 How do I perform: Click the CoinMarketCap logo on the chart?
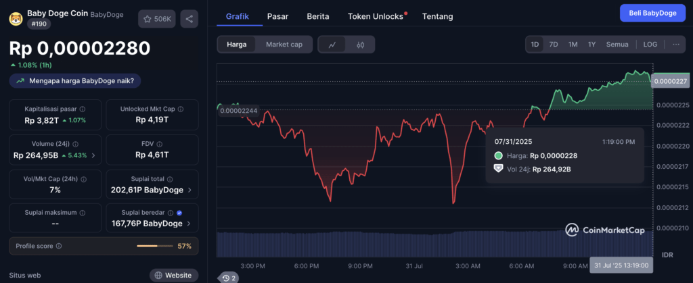[x=604, y=230]
